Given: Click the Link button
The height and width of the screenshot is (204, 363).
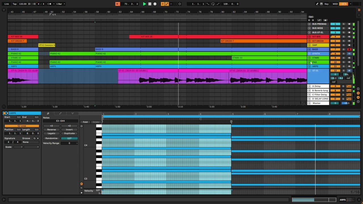Looking at the screenshot, I should coord(7,4).
